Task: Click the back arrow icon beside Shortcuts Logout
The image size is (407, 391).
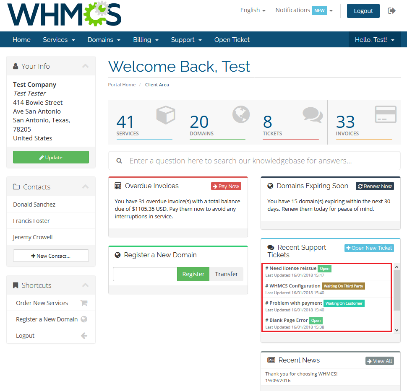Action: tap(84, 336)
